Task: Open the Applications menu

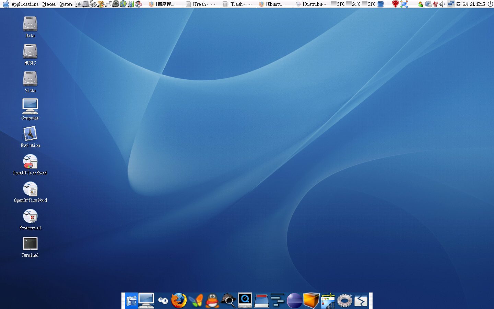Action: coord(25,4)
